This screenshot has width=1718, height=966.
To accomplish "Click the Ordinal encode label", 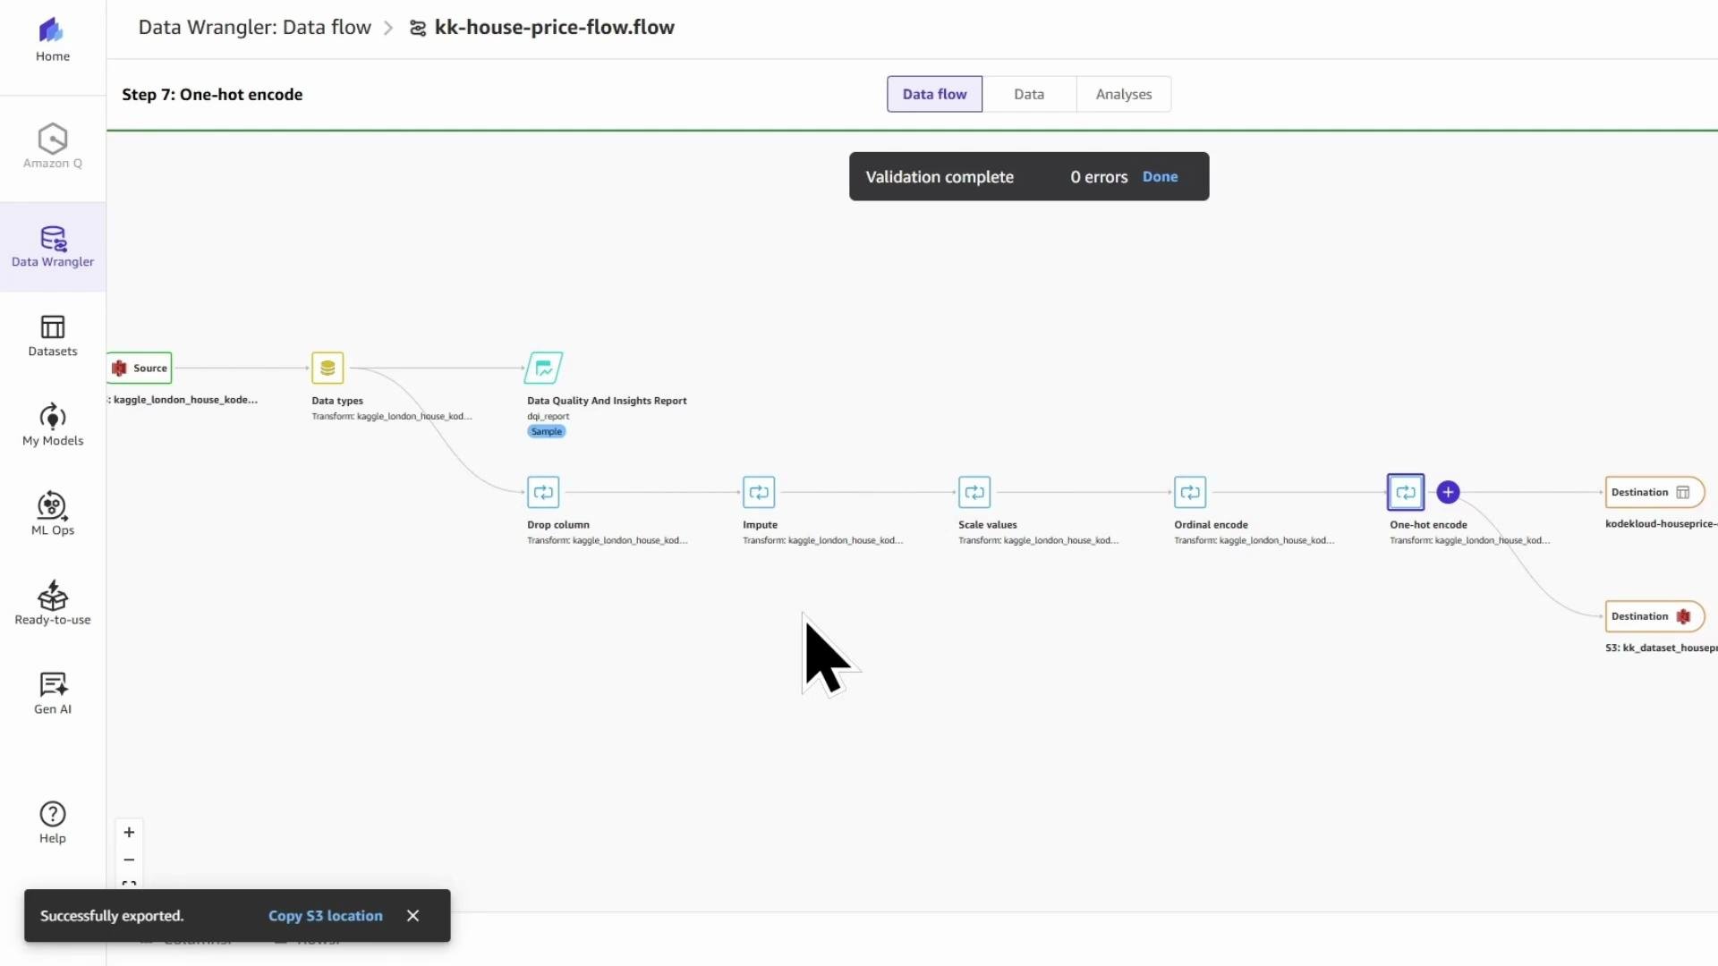I will (x=1211, y=525).
